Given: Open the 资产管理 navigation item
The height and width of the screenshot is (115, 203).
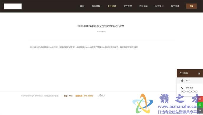Looking at the screenshot, I should tap(127, 6).
